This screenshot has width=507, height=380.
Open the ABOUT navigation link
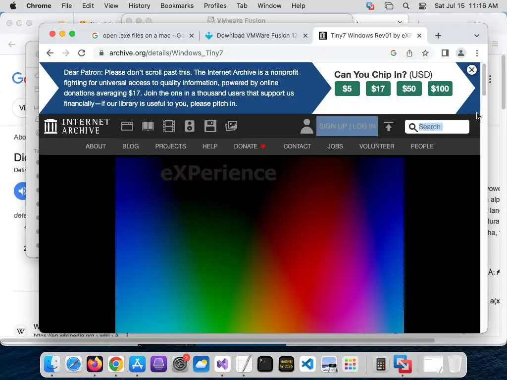96,146
